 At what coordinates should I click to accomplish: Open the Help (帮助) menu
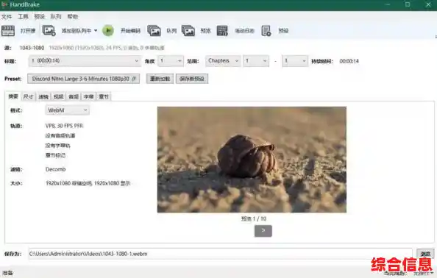(73, 17)
